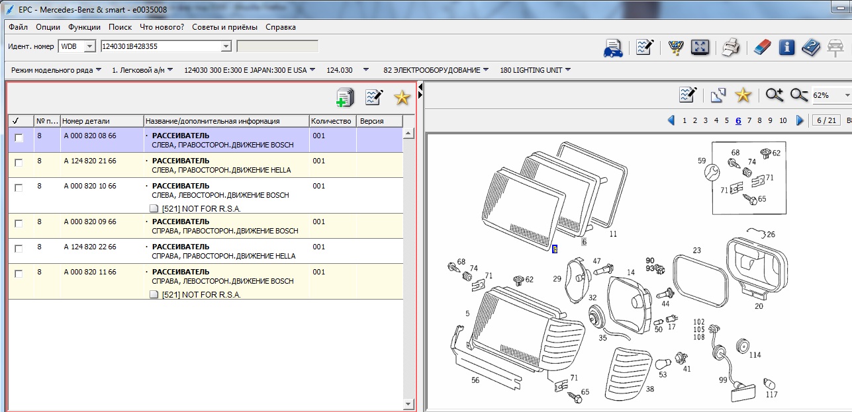Open the WDB prefix dropdown
This screenshot has height=412, width=852.
[x=89, y=46]
